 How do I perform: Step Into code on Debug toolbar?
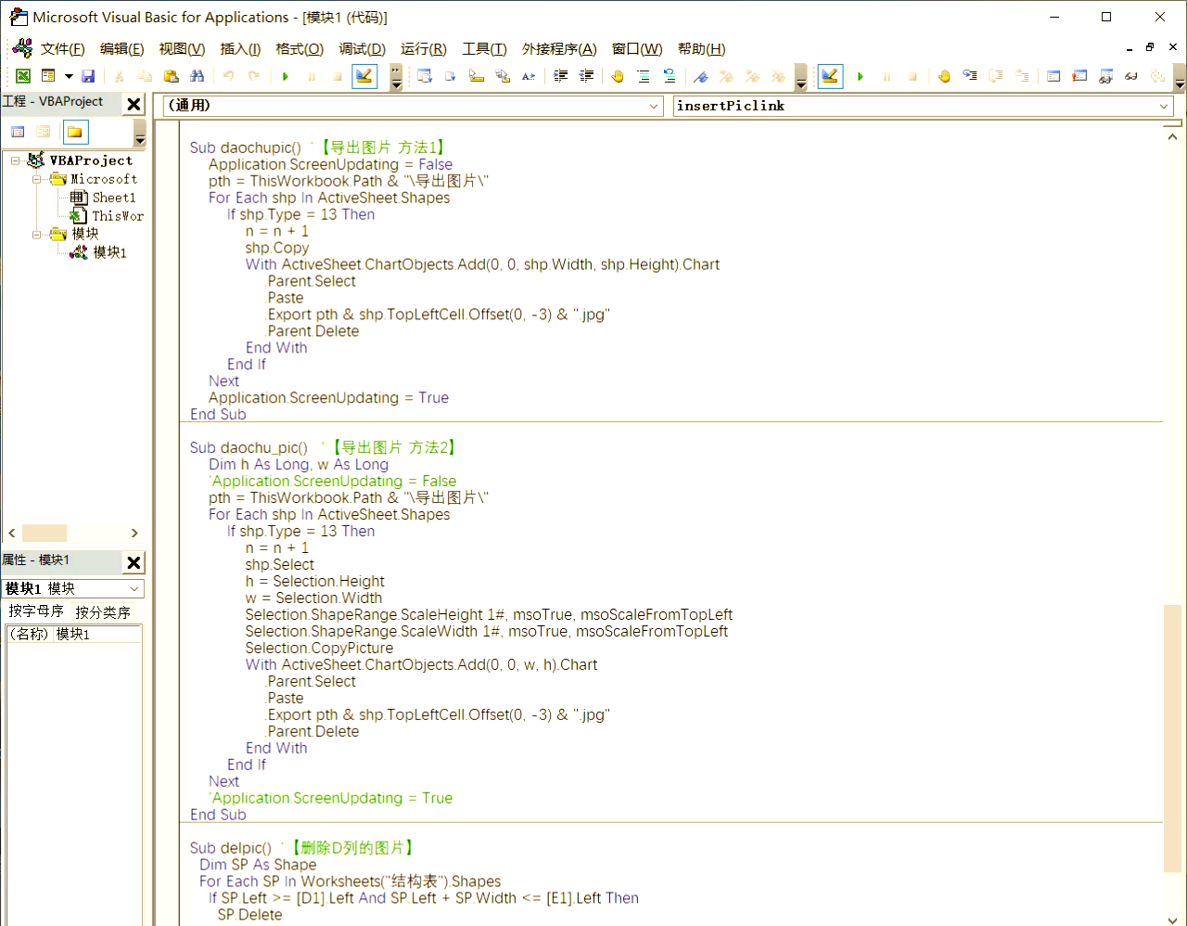(x=970, y=76)
